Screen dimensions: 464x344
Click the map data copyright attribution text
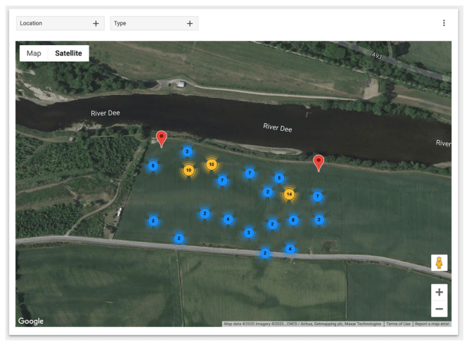point(302,324)
